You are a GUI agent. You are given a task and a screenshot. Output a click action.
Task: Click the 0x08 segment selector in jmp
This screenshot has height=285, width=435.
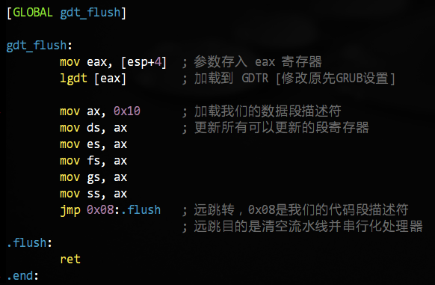100,209
